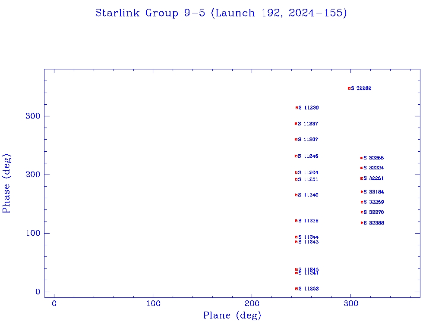Click the red marker beside S 32224
The width and height of the screenshot is (442, 331).
tap(362, 168)
